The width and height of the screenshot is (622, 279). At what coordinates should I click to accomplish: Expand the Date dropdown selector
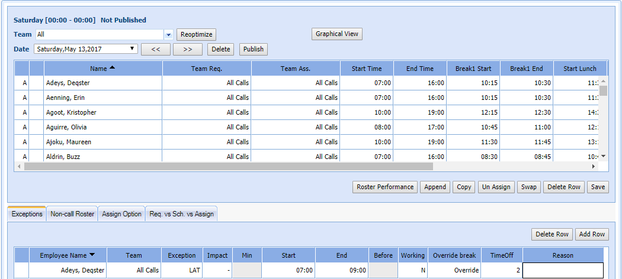click(x=133, y=49)
